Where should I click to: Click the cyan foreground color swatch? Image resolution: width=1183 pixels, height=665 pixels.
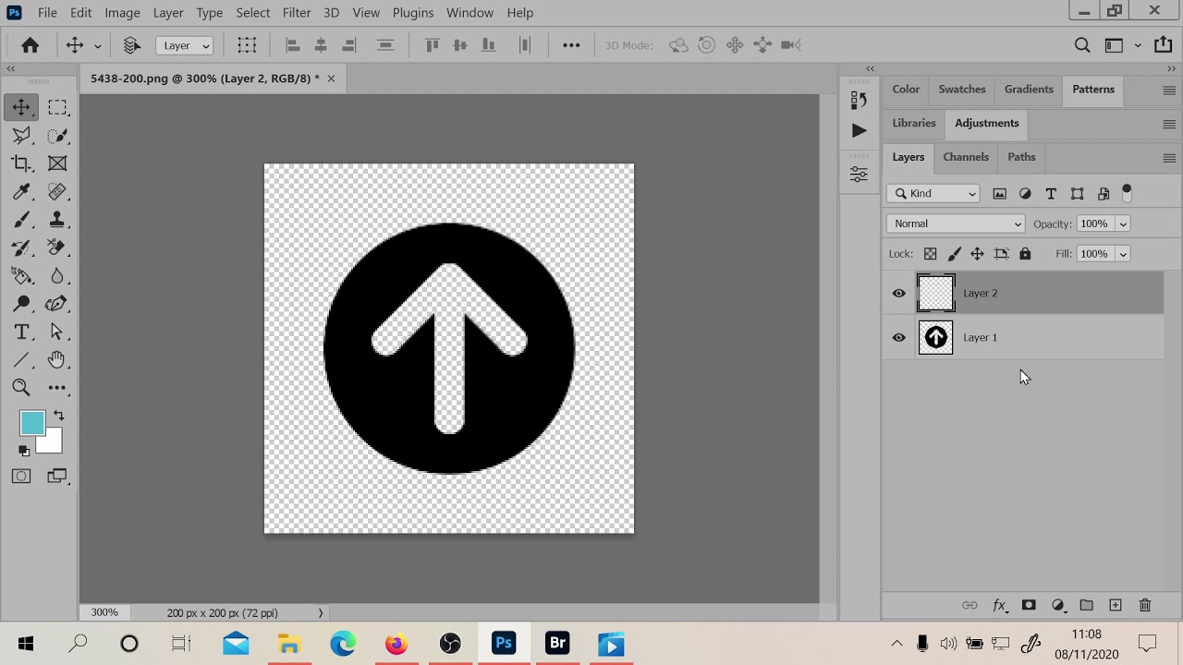coord(30,423)
